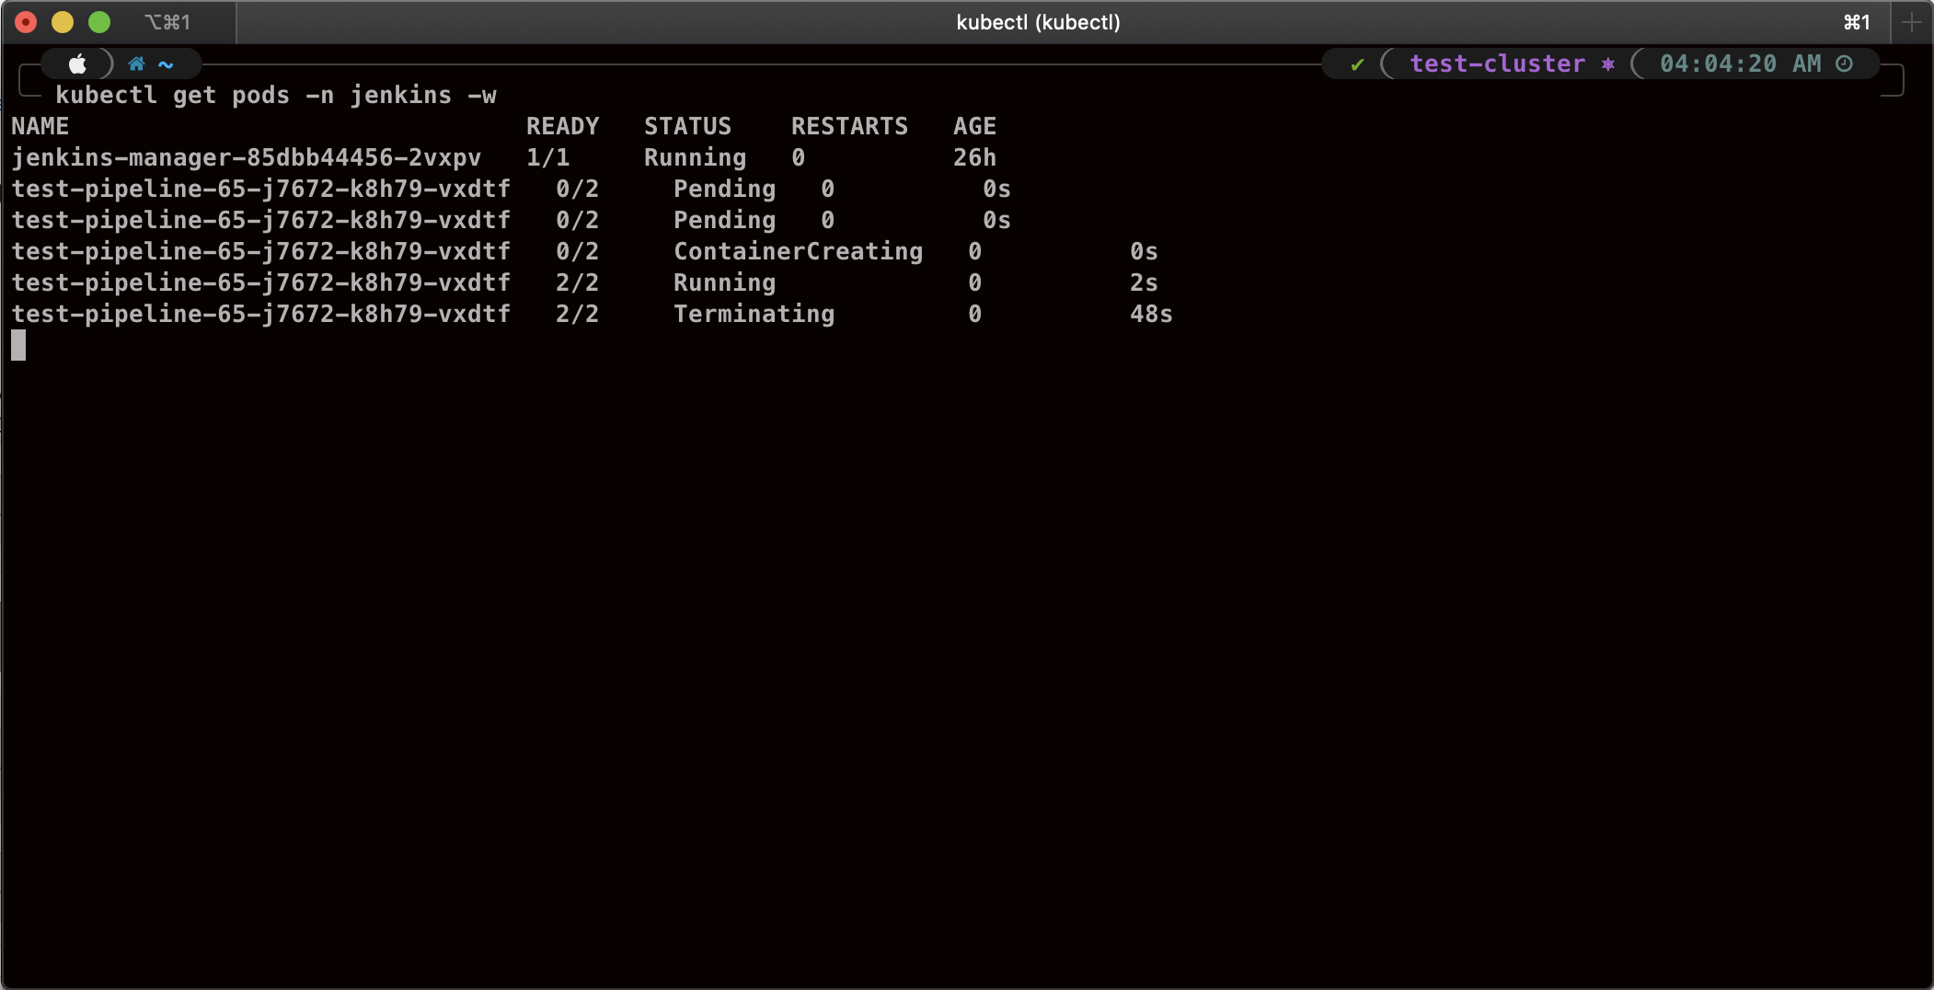Place cursor at the blinking terminal cursor
The width and height of the screenshot is (1934, 990).
click(17, 344)
